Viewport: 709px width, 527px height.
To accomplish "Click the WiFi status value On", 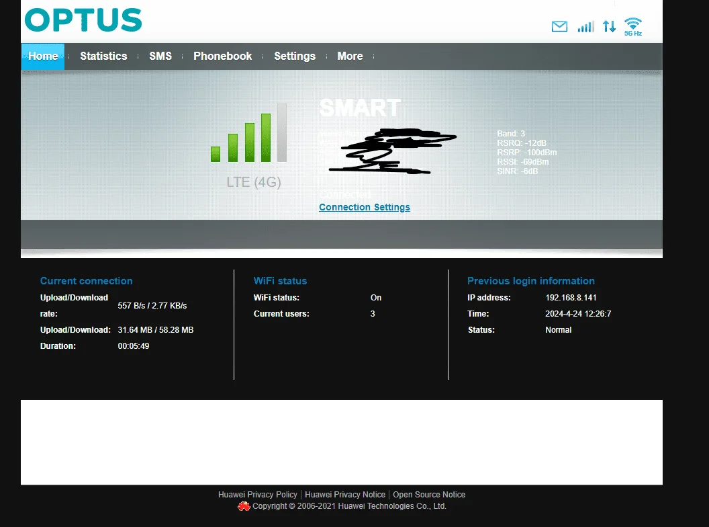I will (x=376, y=298).
